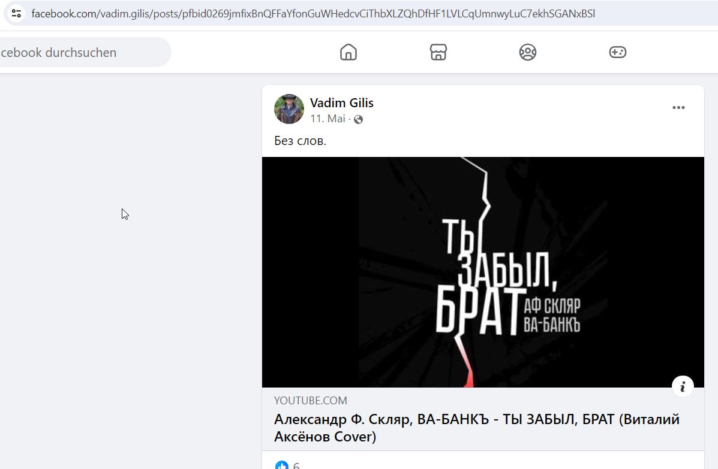Open the YouTube video preview thumbnail
The height and width of the screenshot is (469, 718).
pos(483,272)
